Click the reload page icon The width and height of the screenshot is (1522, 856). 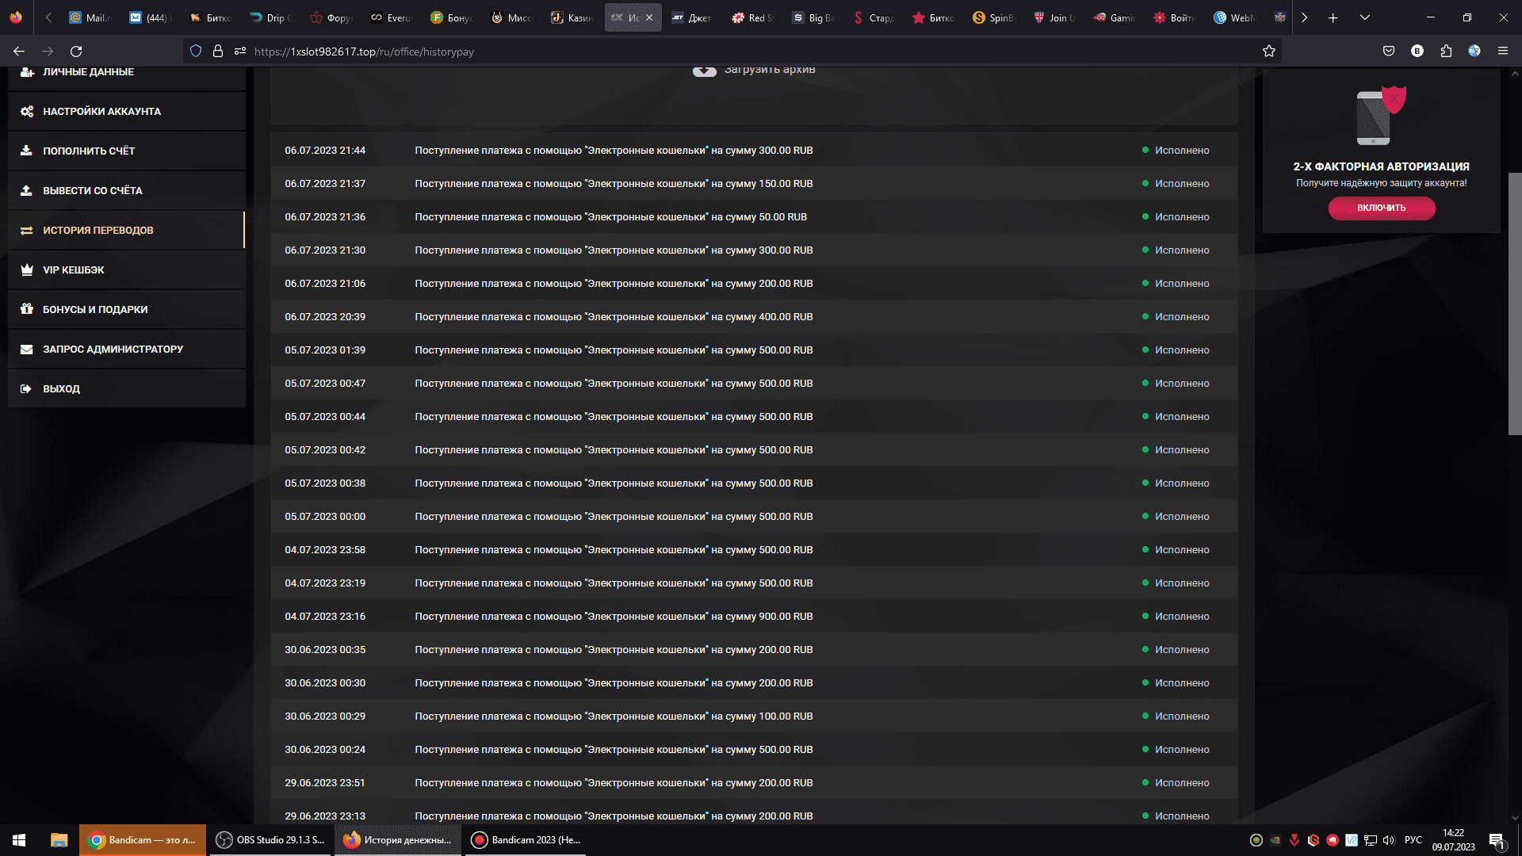tap(76, 52)
